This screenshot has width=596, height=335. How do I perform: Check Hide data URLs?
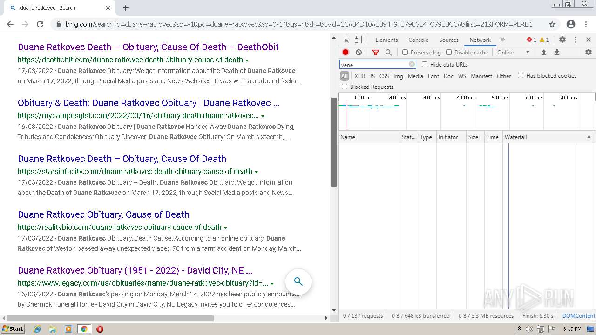[425, 64]
